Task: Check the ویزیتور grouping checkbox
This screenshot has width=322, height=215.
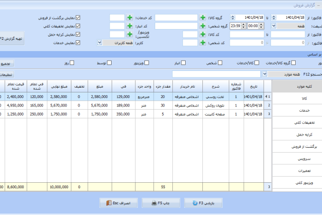Action: click(147, 63)
